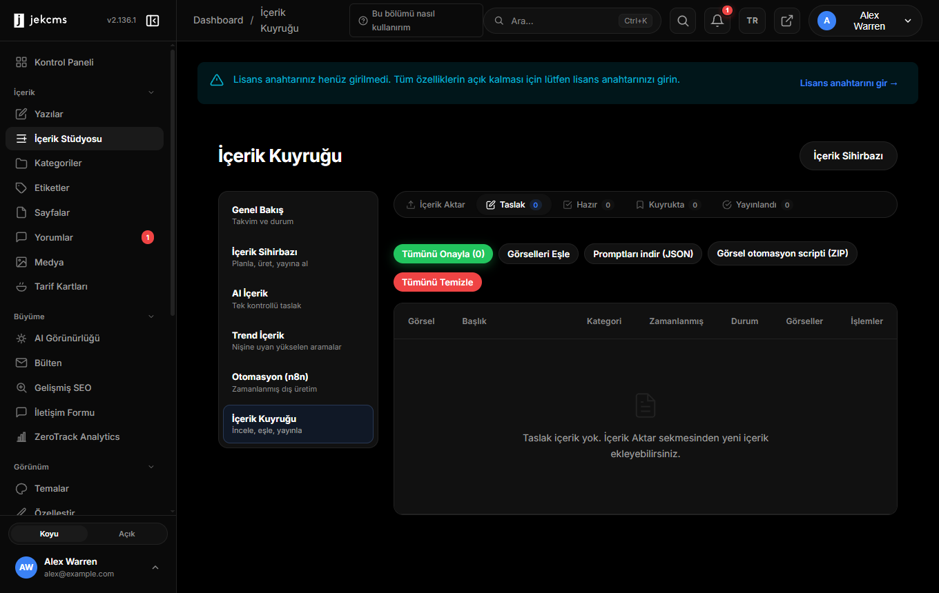The image size is (939, 593).
Task: Collapse the sidebar with the panel icon
Action: (x=153, y=21)
